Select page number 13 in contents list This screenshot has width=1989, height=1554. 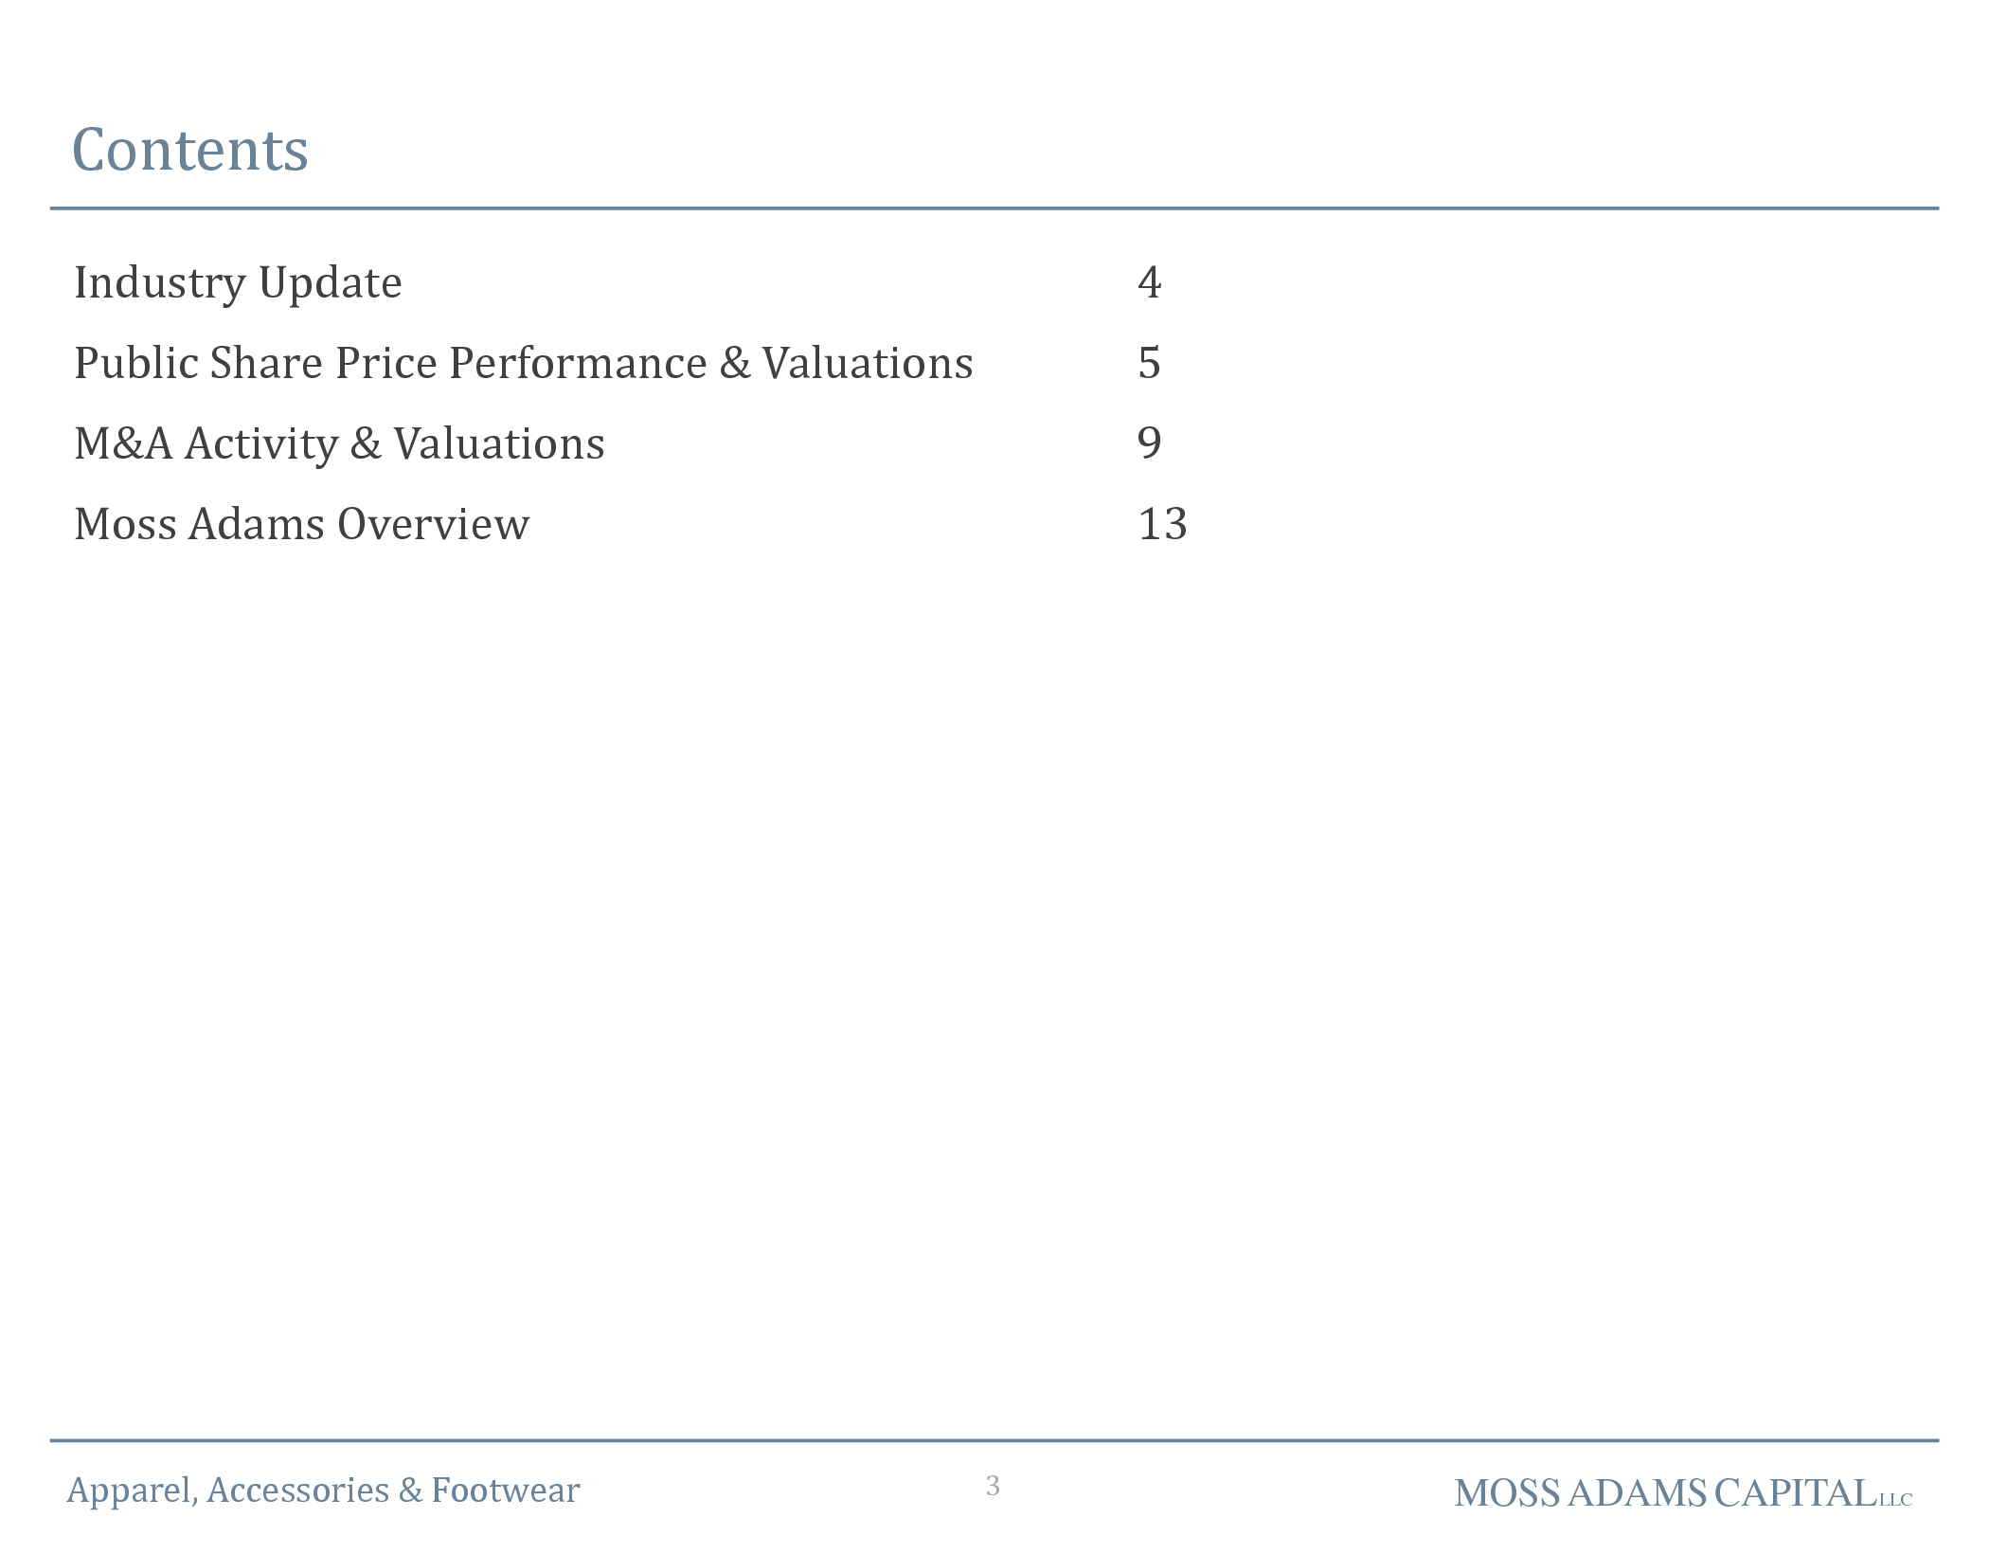[1162, 524]
